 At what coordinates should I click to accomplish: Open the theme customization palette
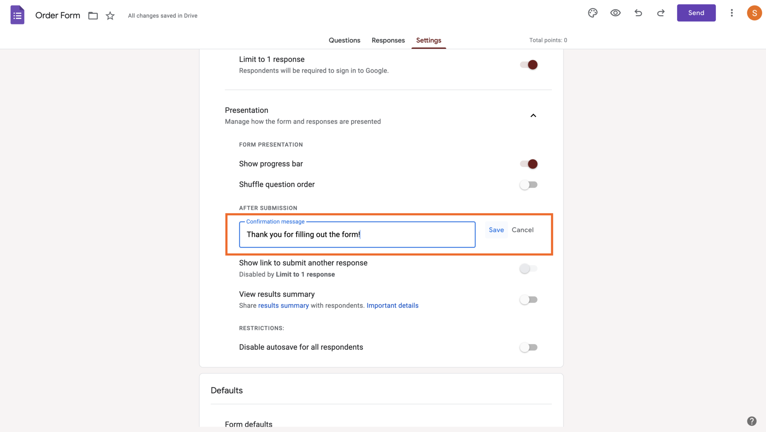pyautogui.click(x=592, y=13)
